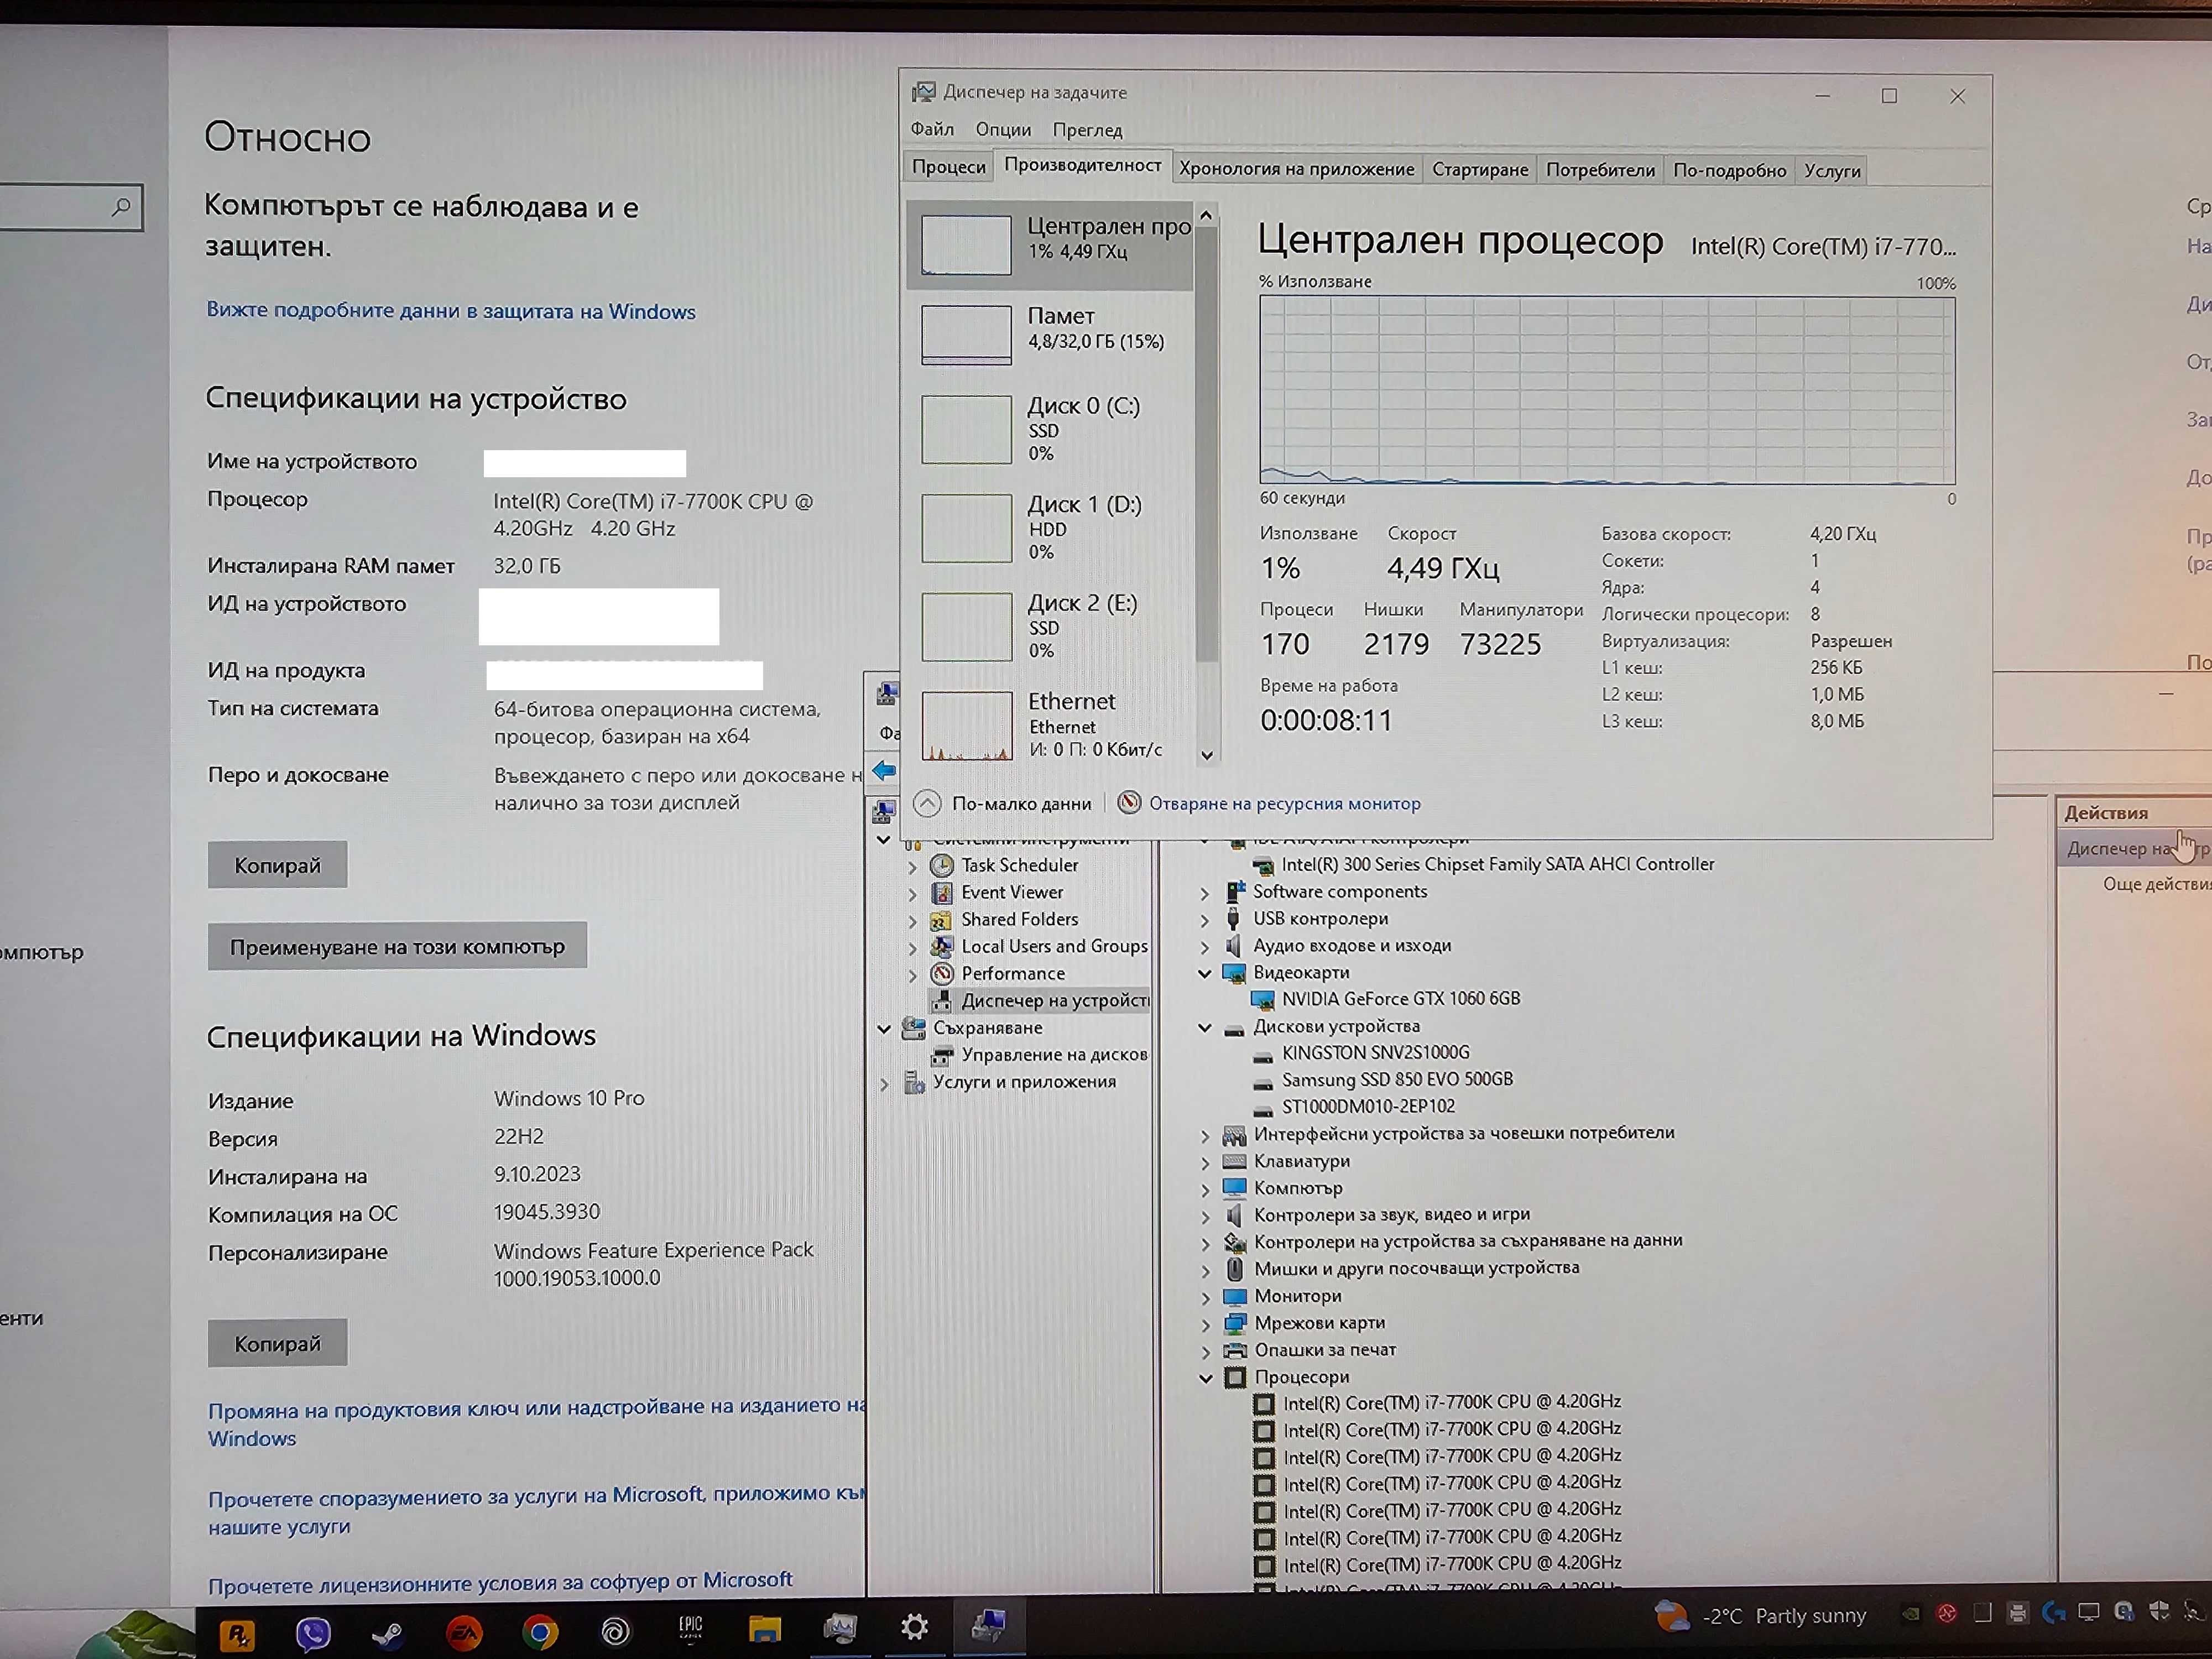2212x1659 pixels.
Task: Click По-малко данни collapse button
Action: coord(1003,803)
